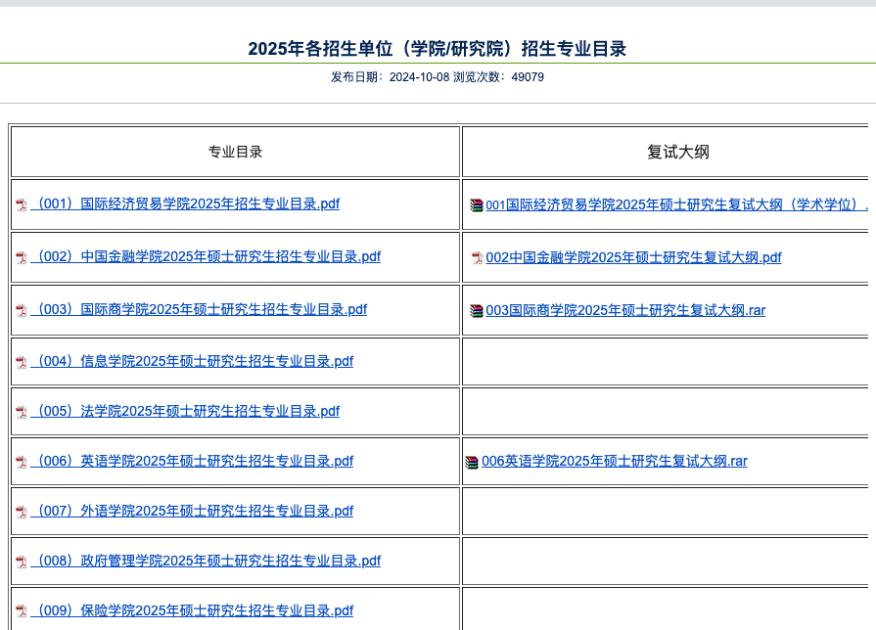Download 003国际商学院2025年硕士研究生复试大纲.rar
Screen dimensions: 876x630
pyautogui.click(x=625, y=310)
